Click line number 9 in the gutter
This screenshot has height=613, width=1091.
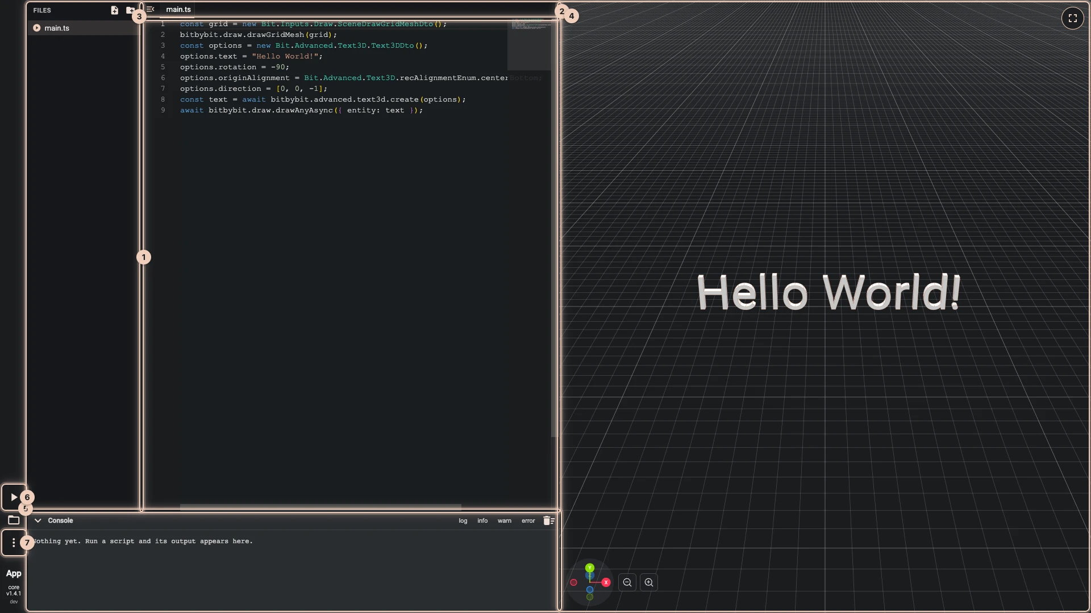coord(163,110)
